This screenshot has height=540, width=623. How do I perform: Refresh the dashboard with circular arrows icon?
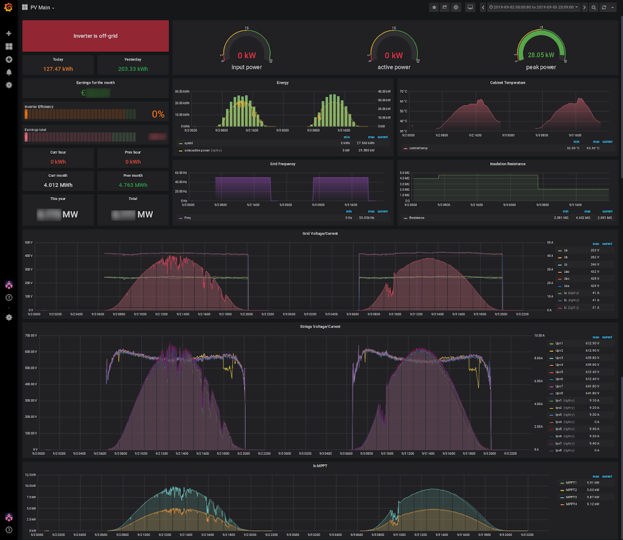(x=604, y=7)
